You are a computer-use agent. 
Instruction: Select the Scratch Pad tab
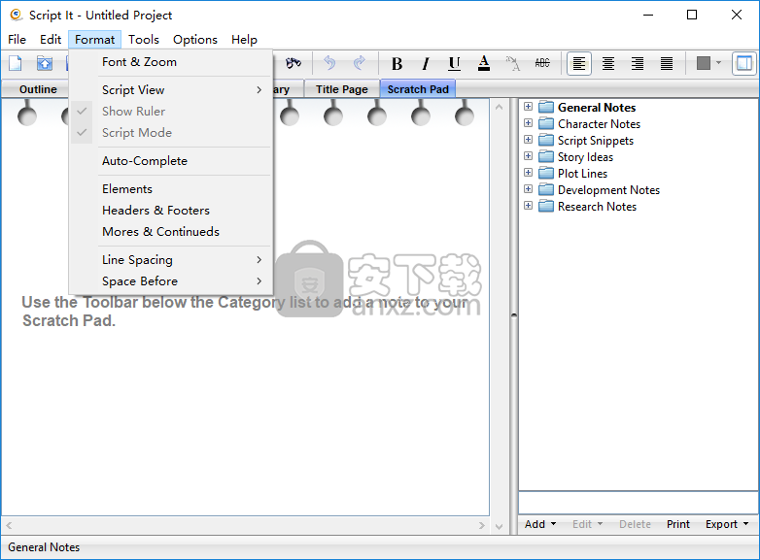[x=418, y=89]
